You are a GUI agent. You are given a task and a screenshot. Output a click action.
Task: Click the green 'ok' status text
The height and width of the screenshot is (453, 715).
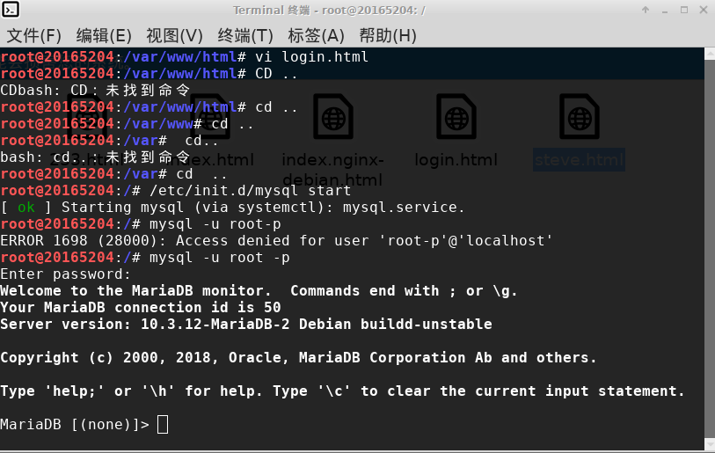click(x=26, y=207)
